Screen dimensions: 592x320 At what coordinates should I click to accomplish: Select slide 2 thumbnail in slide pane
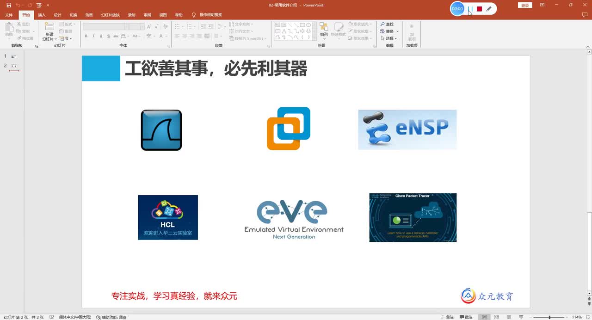click(14, 67)
